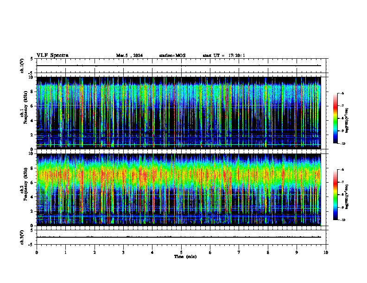
Task: Click the time axis tick label '5'
Action: click(x=181, y=252)
